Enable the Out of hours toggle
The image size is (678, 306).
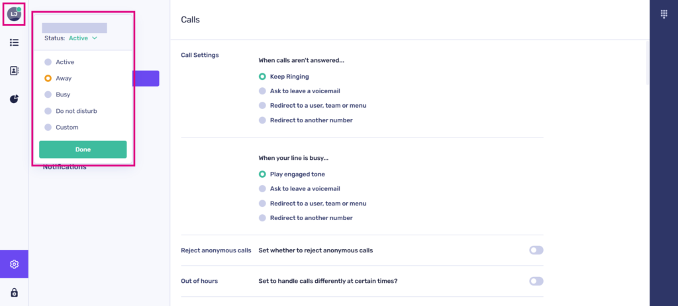coord(536,281)
